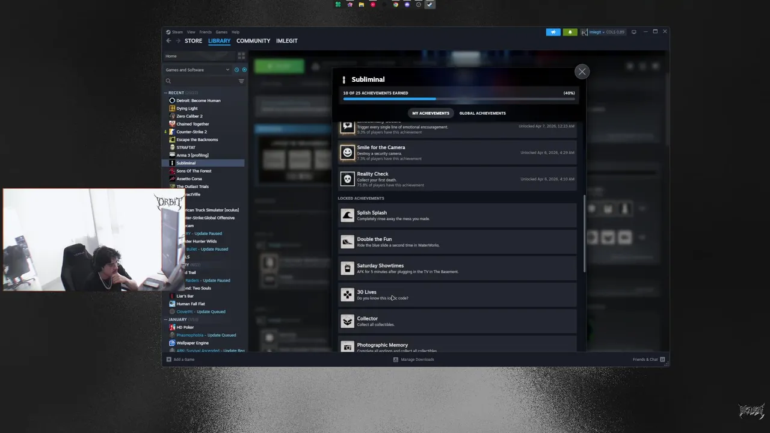Click the Double the Fun slide icon
The image size is (770, 433).
click(347, 242)
